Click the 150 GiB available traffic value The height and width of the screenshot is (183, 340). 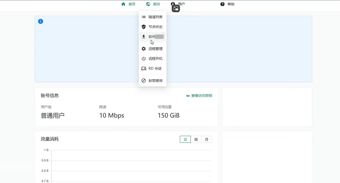[x=169, y=115]
